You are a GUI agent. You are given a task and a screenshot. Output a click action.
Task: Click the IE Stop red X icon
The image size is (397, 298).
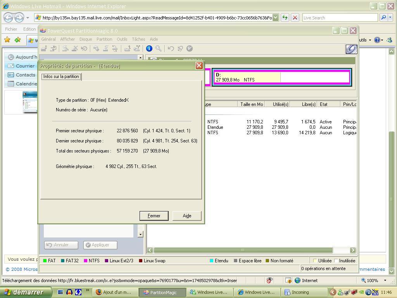tap(295, 17)
